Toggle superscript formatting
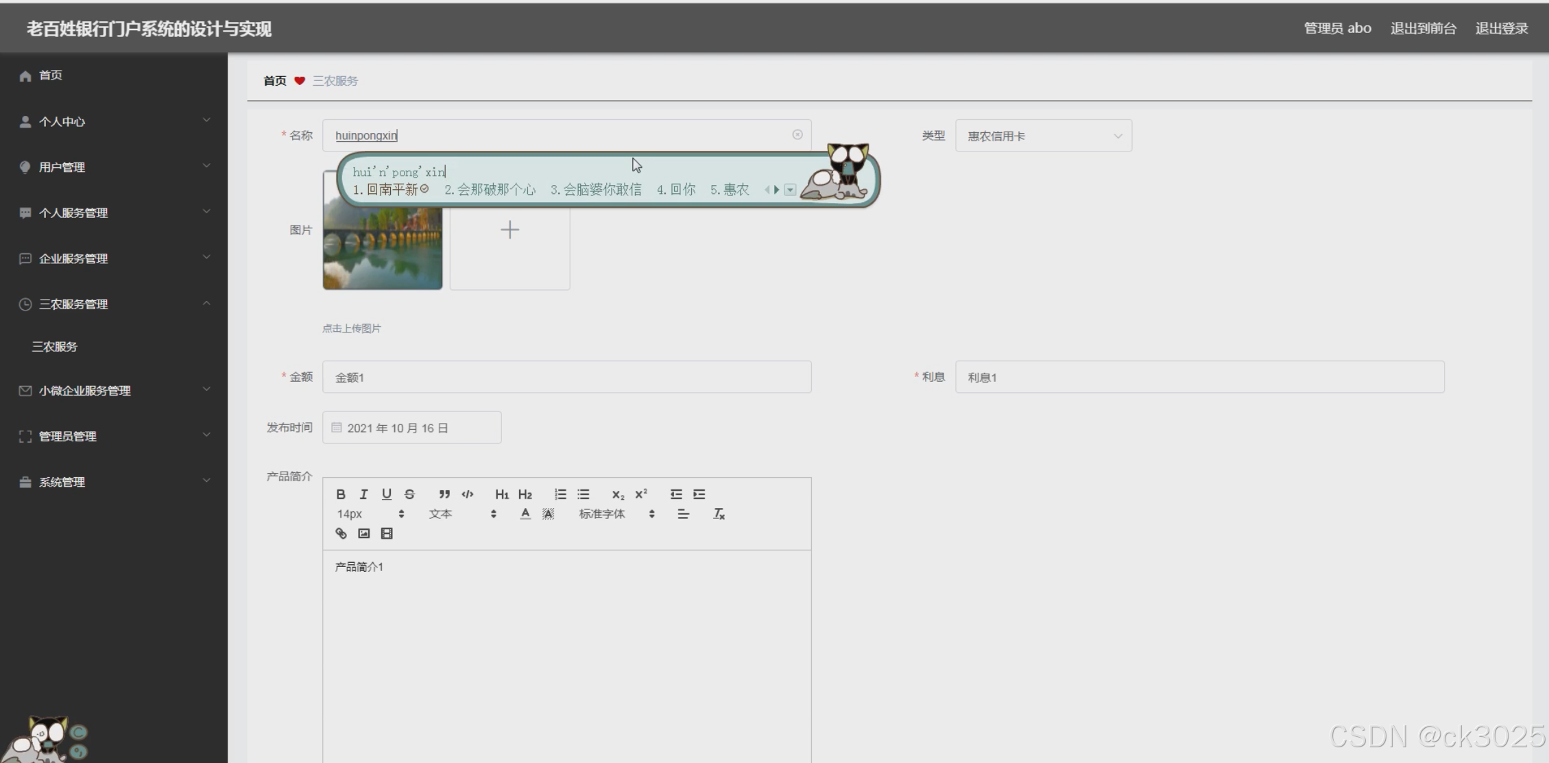 (641, 494)
